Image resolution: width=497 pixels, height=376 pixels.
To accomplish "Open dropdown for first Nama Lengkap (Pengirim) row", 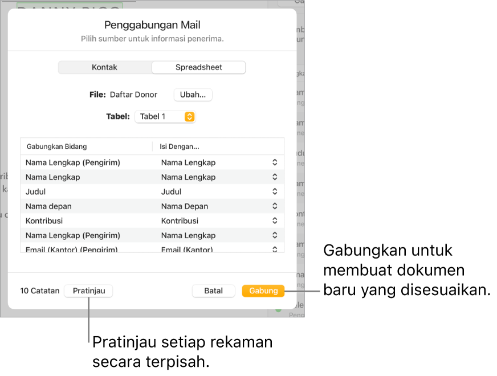I will tap(275, 162).
